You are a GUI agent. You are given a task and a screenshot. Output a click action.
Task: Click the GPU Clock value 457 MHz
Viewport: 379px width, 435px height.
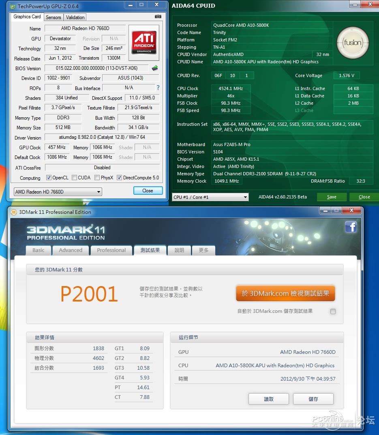point(57,147)
